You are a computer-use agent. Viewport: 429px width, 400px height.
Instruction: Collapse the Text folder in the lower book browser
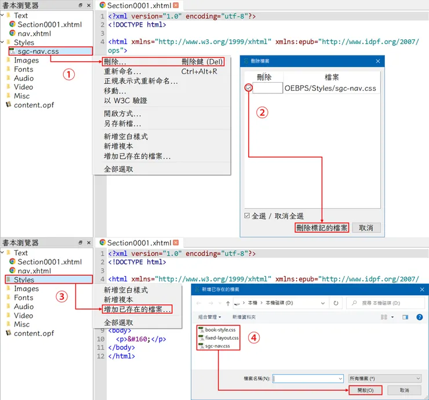[x=2, y=252]
